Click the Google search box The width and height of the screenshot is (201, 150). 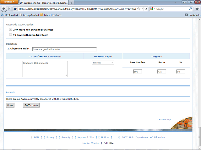(172, 9)
